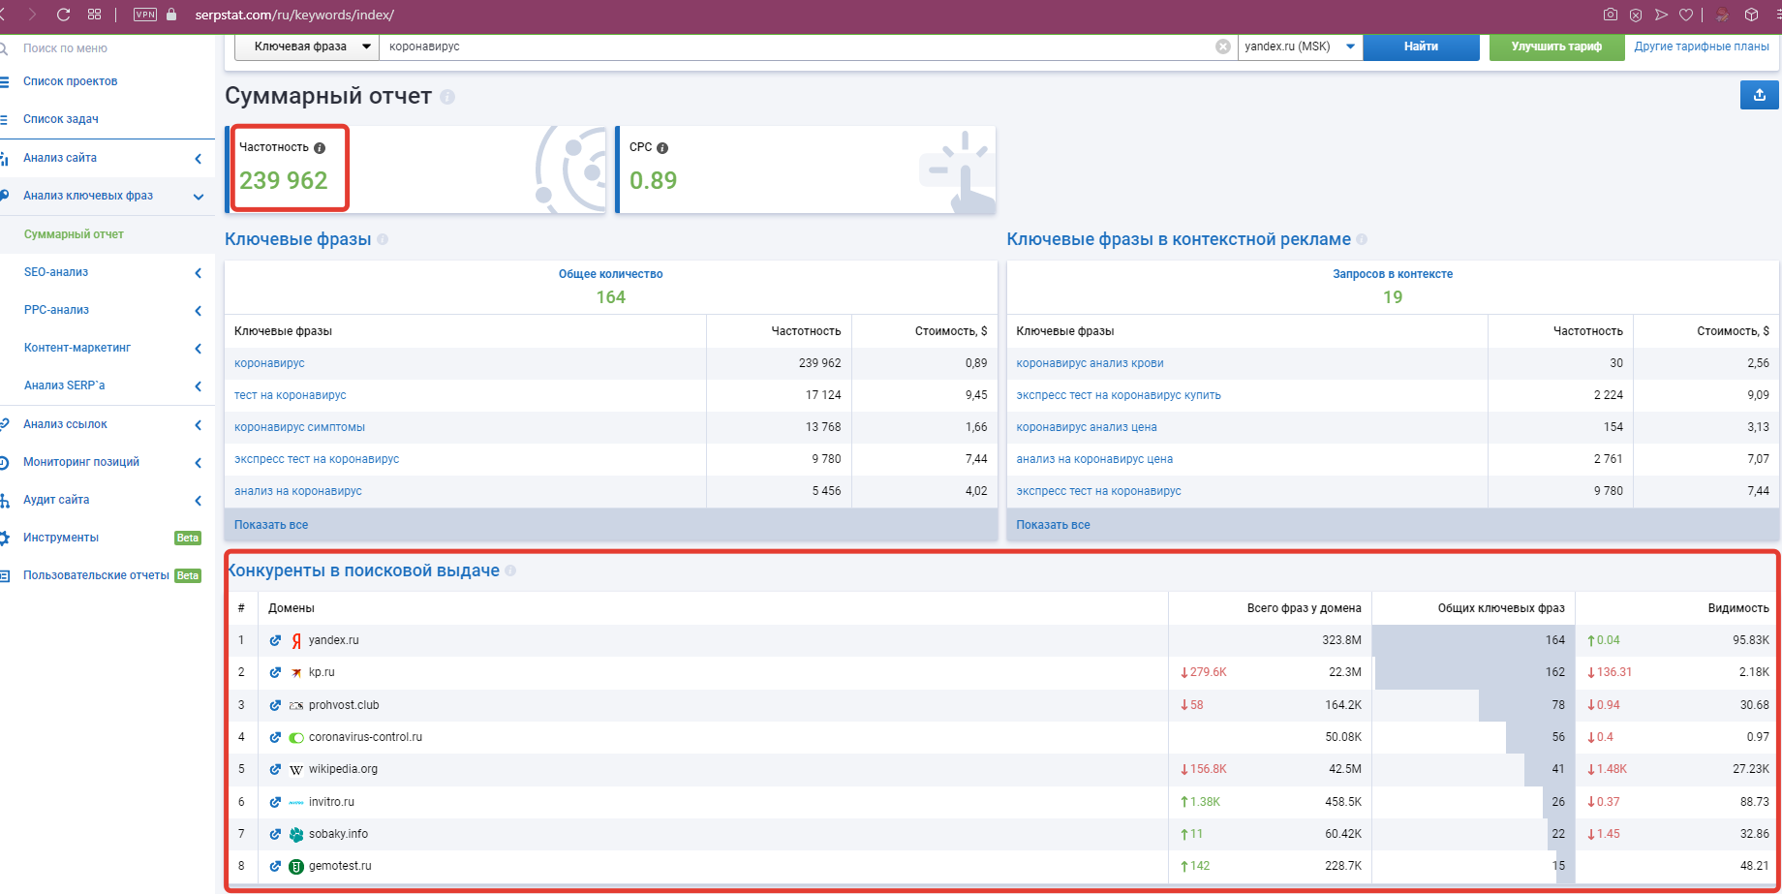Open external link icon for prohvost.club row
1782x894 pixels.
pyautogui.click(x=275, y=705)
